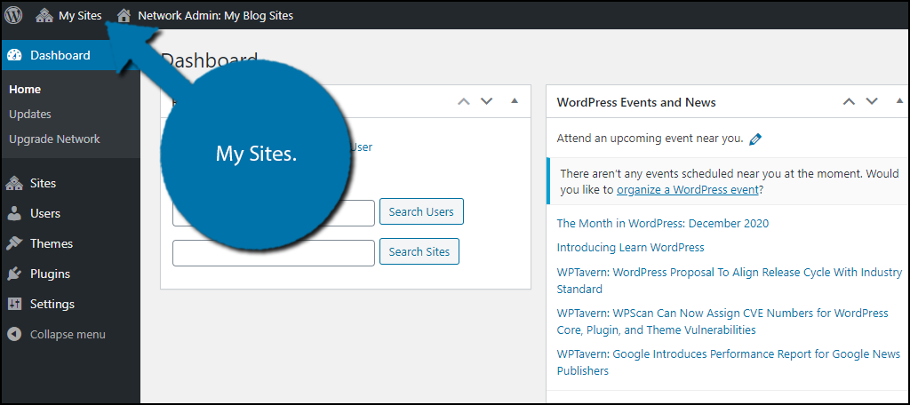Viewport: 910px width, 405px height.
Task: Open WPTavern Align Release Cycle article
Action: [x=730, y=281]
